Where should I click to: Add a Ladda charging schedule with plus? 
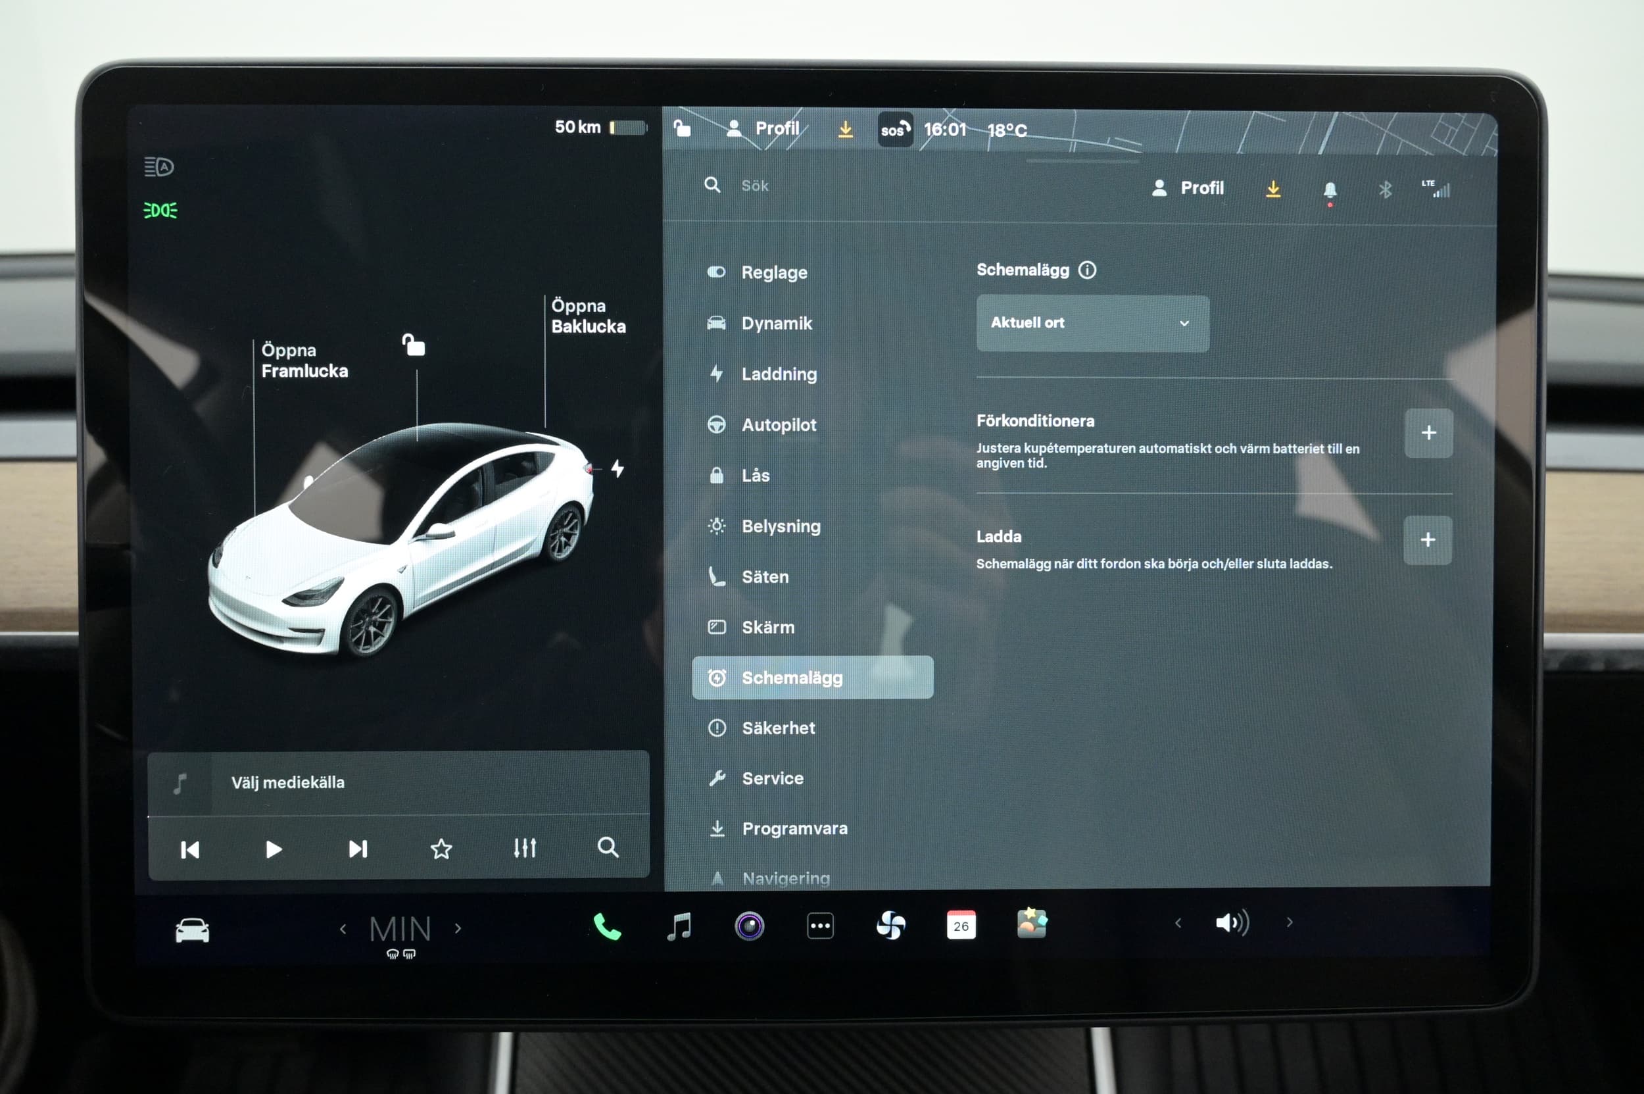point(1427,539)
